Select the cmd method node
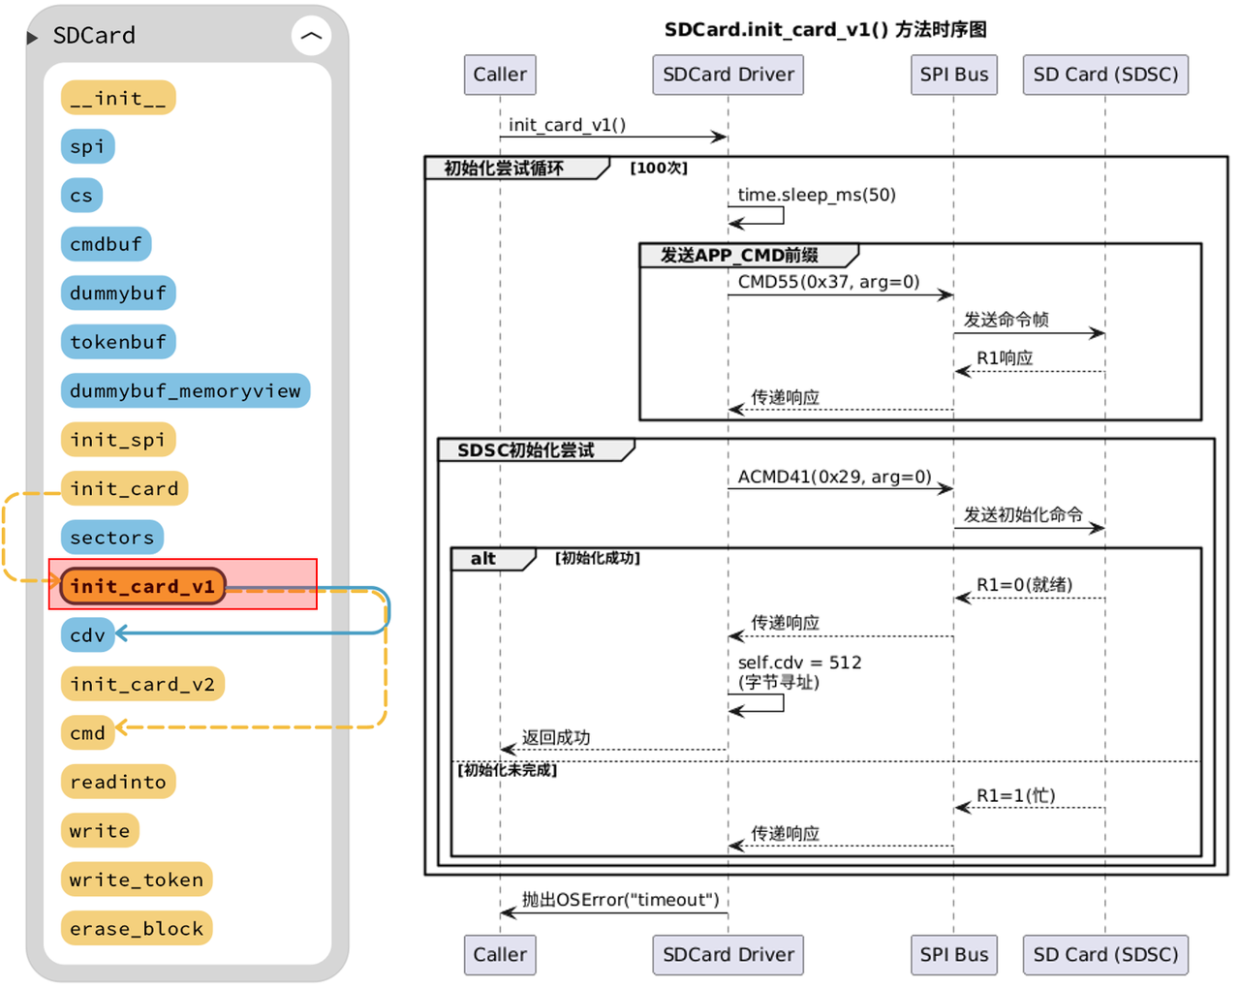Image resolution: width=1240 pixels, height=988 pixels. [x=88, y=733]
